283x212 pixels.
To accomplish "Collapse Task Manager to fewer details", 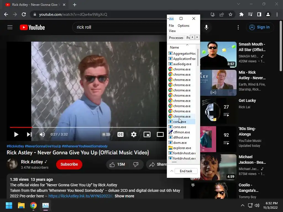I will [x=172, y=171].
